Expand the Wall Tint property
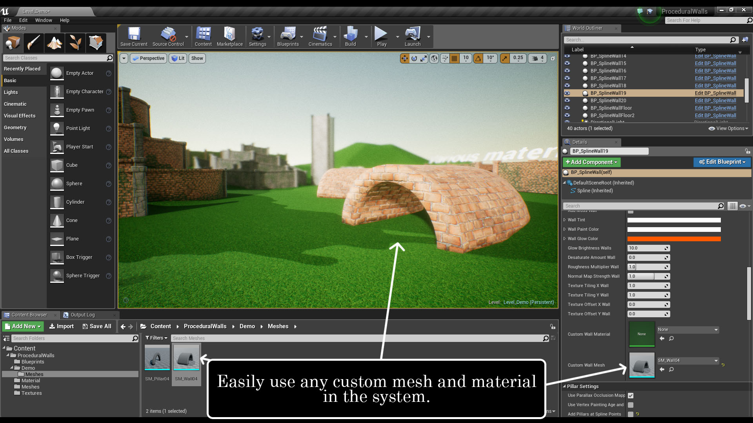This screenshot has width=753, height=423. [x=564, y=219]
